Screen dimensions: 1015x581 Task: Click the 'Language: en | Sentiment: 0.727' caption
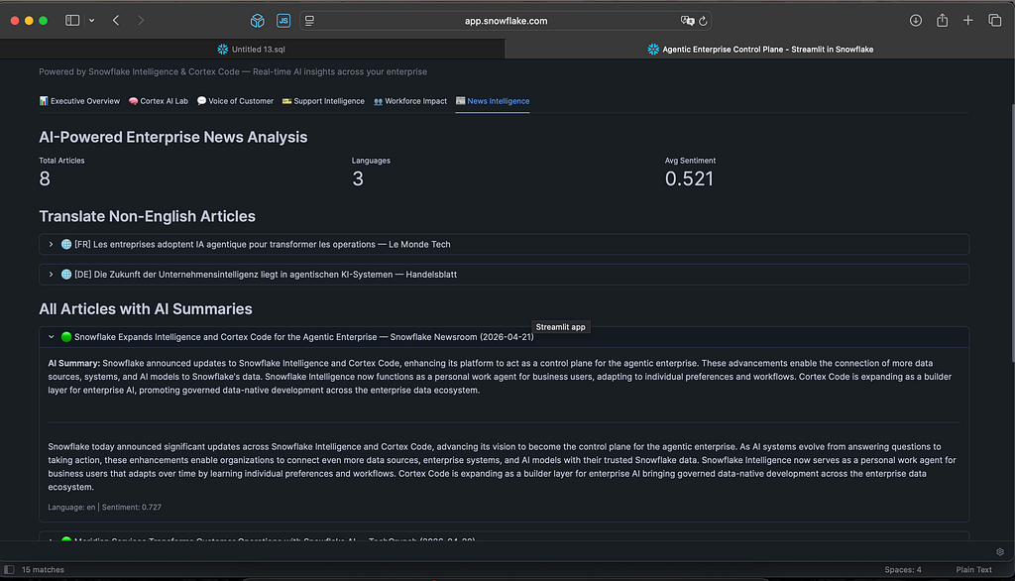tap(105, 508)
